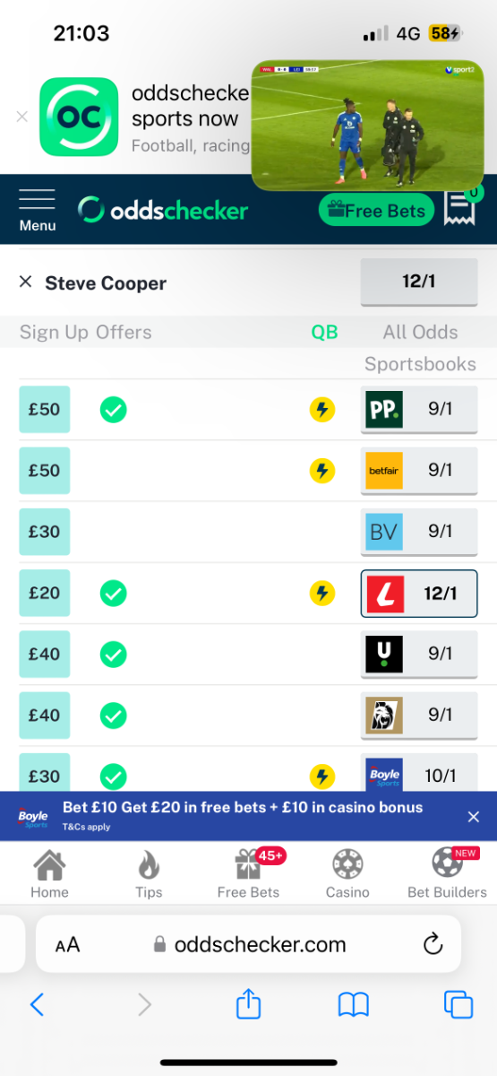Reload page with the refresh icon

coord(433,943)
